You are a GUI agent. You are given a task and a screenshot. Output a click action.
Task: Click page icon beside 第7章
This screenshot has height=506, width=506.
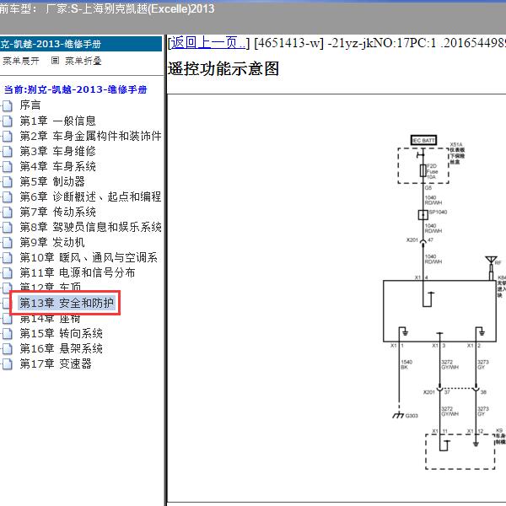click(7, 212)
